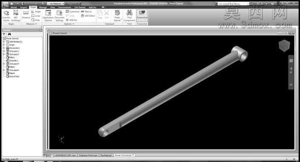
Task: Click the Copy clipboard icon
Action: coord(100,15)
